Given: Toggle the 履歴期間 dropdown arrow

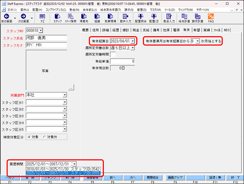Looking at the screenshot, I should click(x=74, y=164).
